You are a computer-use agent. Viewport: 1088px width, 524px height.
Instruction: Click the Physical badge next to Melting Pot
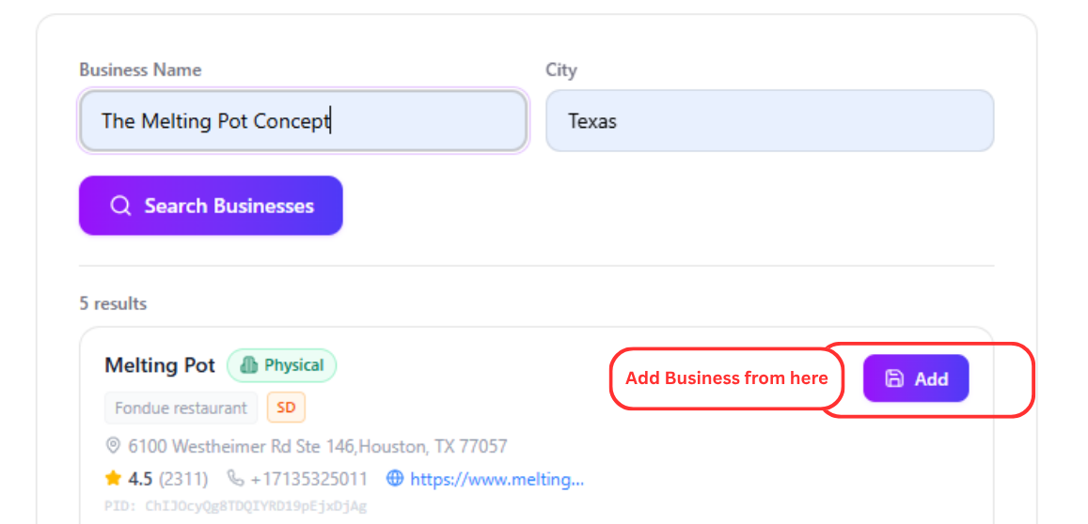point(282,365)
